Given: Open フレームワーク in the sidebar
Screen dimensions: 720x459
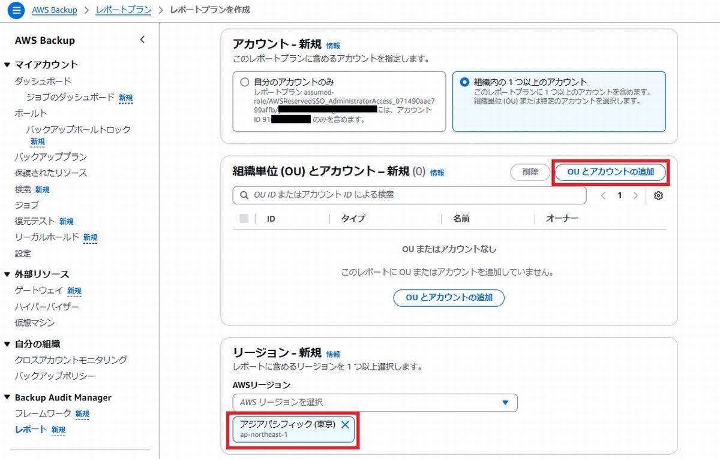Looking at the screenshot, I should pyautogui.click(x=43, y=413).
